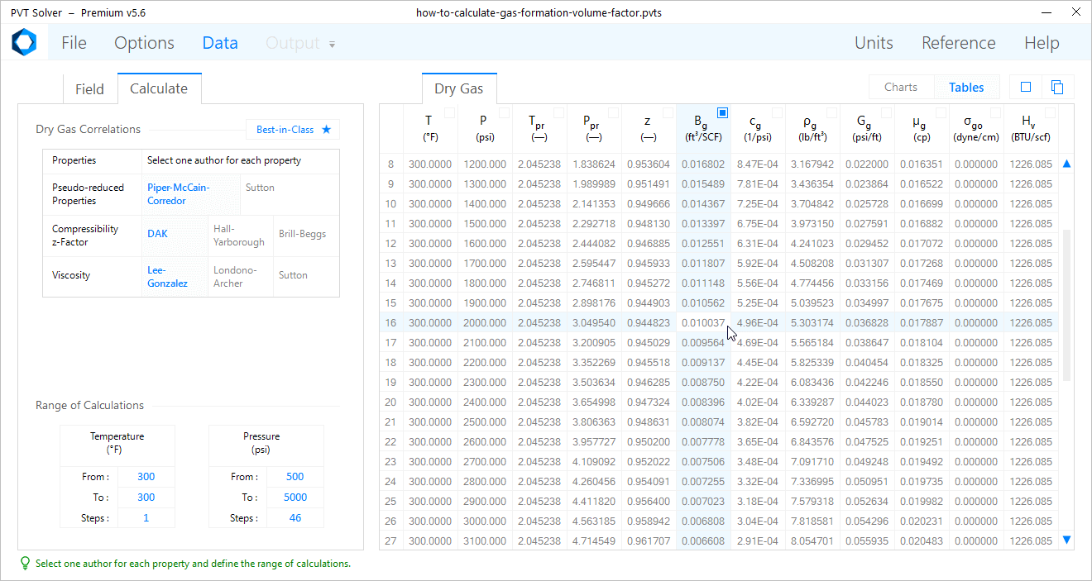Viewport: 1092px width, 581px height.
Task: Switch to Charts view
Action: (901, 87)
